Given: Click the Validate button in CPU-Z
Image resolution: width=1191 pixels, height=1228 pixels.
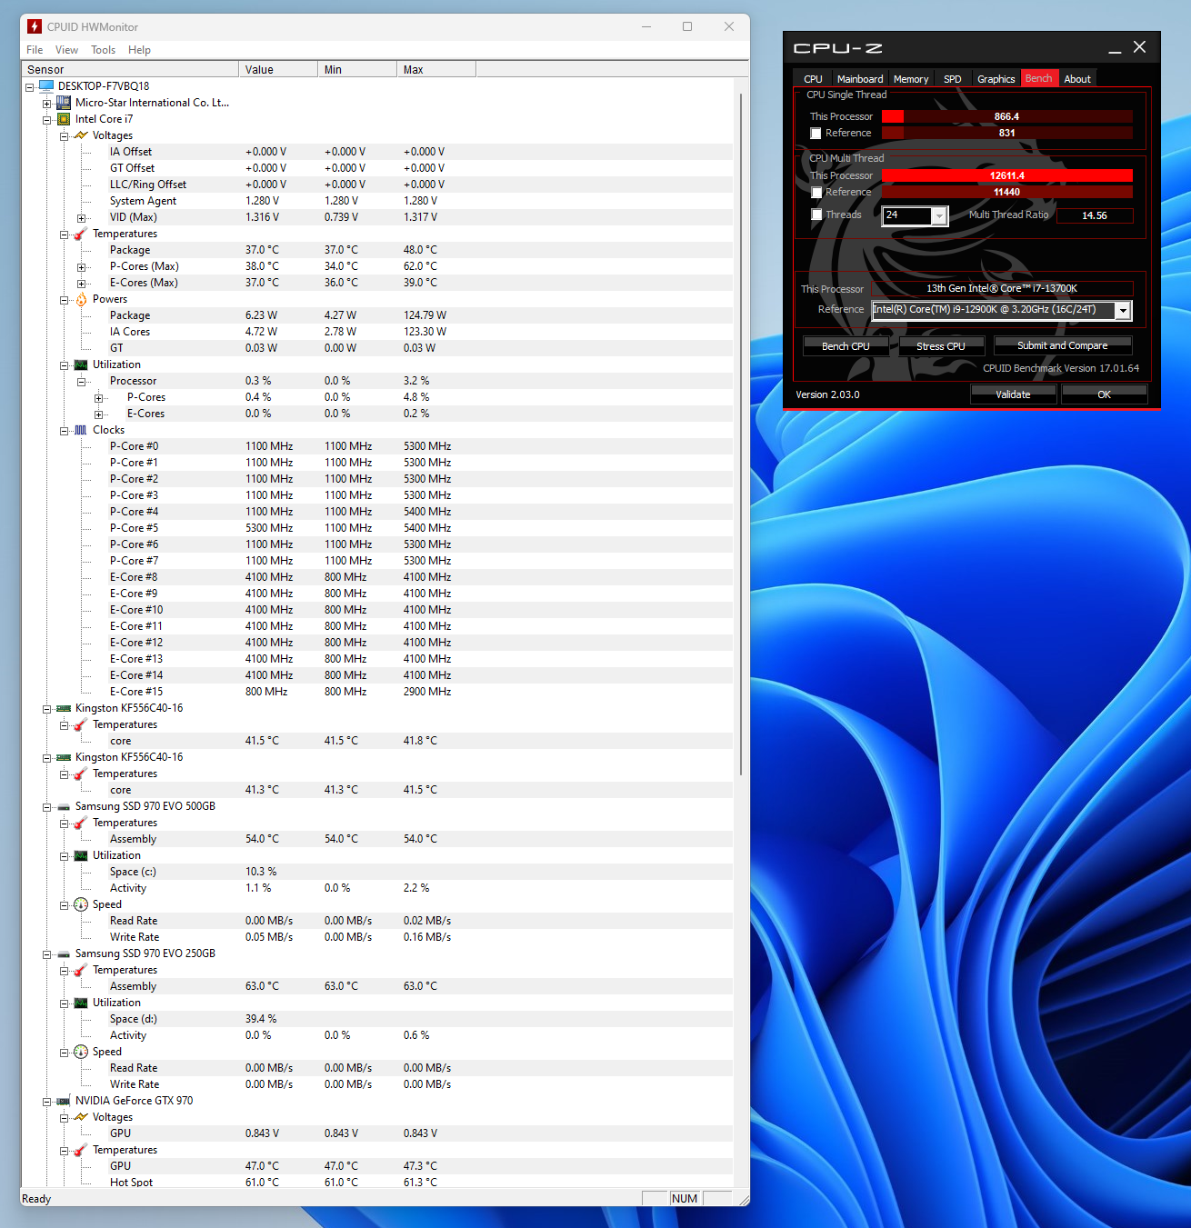Looking at the screenshot, I should [x=1013, y=394].
